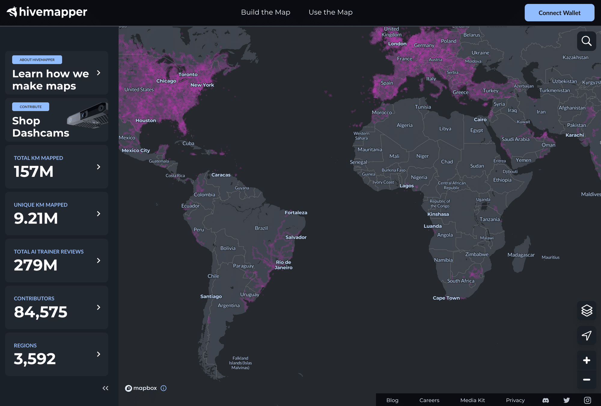
Task: Click the Madagascar country label
Action: click(521, 255)
